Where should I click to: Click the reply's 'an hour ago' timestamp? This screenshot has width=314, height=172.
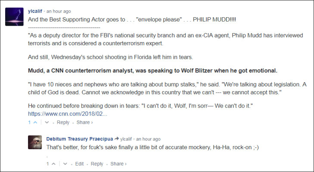(x=148, y=139)
